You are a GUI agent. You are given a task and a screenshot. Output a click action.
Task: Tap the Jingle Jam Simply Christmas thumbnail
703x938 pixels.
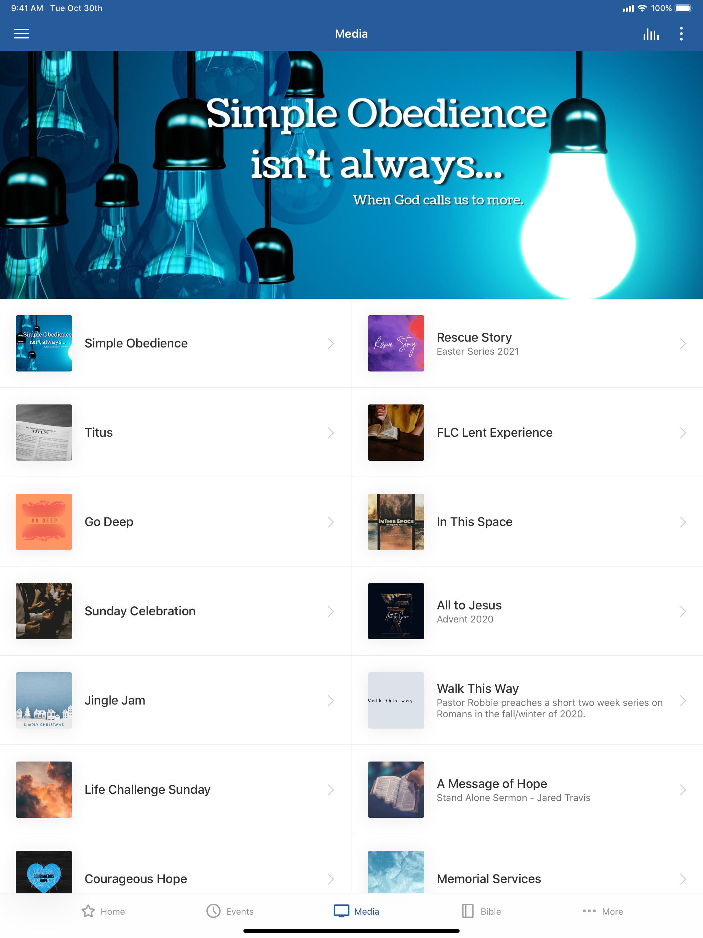pyautogui.click(x=44, y=700)
